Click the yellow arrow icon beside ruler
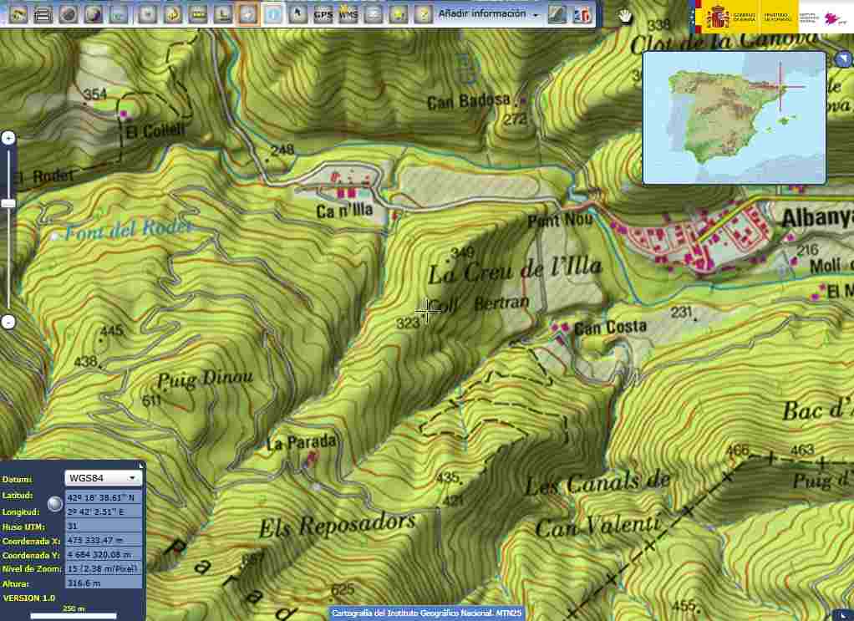854x621 pixels. [173, 14]
